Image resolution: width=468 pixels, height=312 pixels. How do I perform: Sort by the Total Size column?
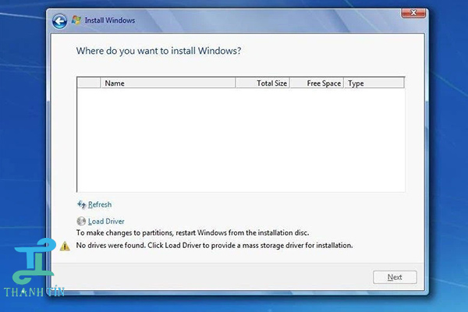pos(262,83)
